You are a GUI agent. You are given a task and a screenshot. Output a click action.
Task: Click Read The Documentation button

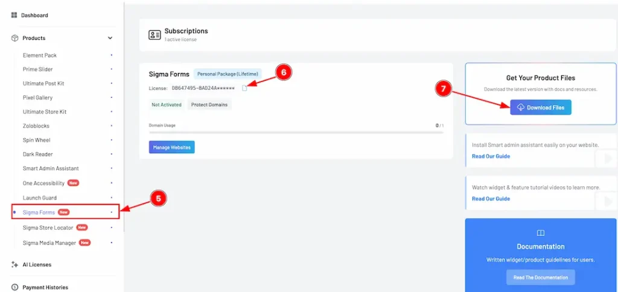click(x=540, y=278)
